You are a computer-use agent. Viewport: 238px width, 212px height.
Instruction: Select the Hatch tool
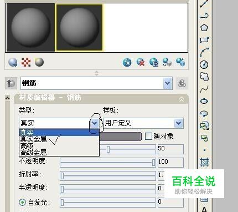point(204,162)
